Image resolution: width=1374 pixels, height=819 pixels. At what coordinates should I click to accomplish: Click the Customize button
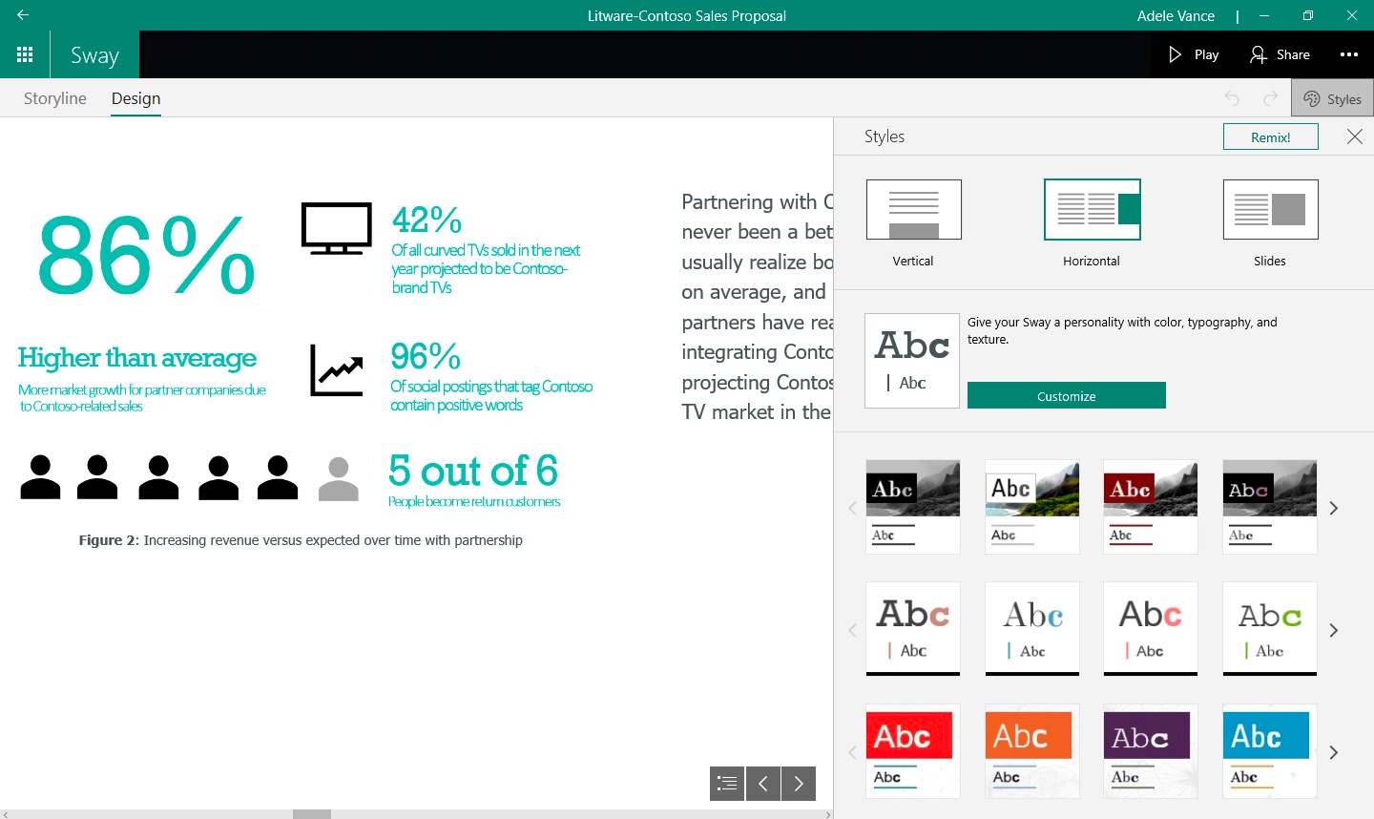tap(1066, 394)
